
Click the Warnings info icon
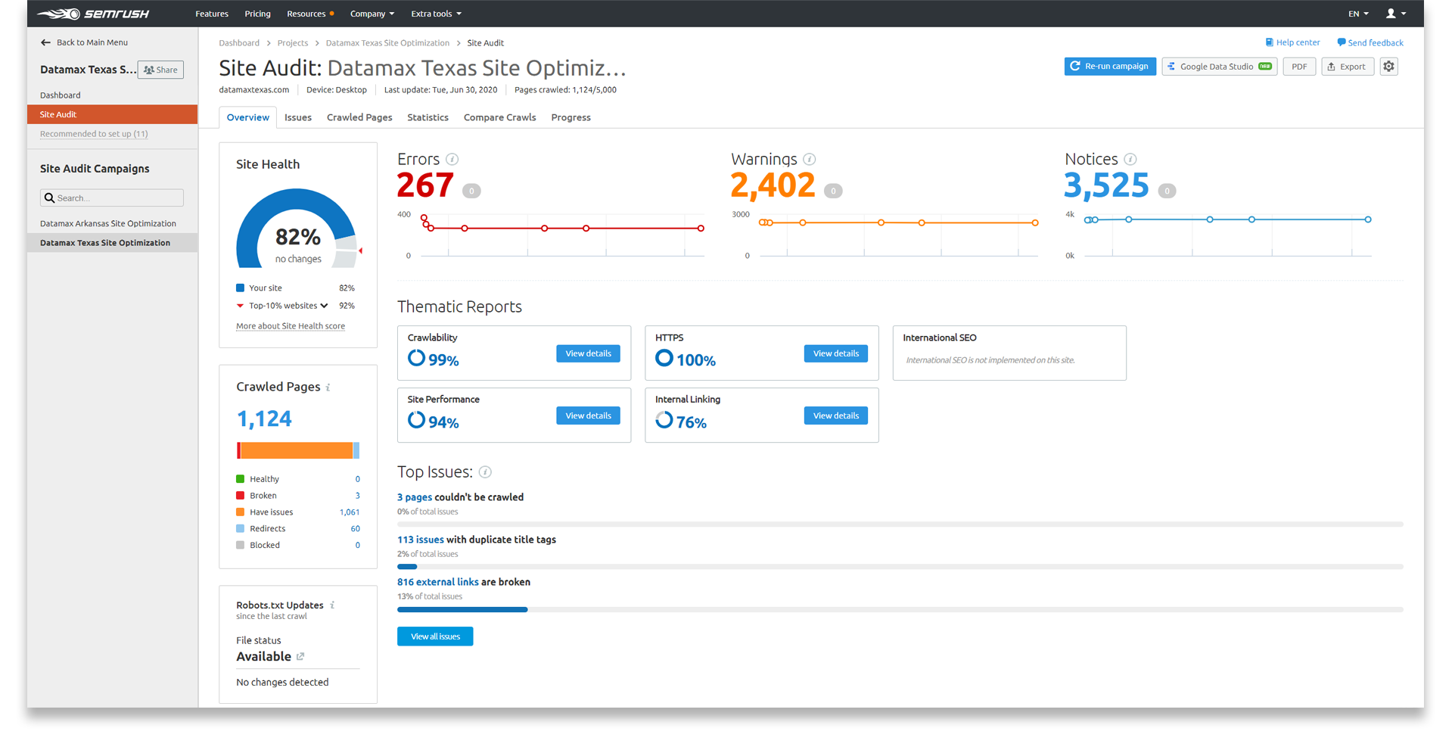click(809, 159)
